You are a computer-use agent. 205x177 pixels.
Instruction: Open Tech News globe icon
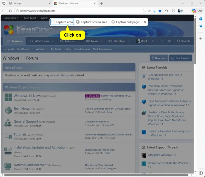click(x=8, y=110)
